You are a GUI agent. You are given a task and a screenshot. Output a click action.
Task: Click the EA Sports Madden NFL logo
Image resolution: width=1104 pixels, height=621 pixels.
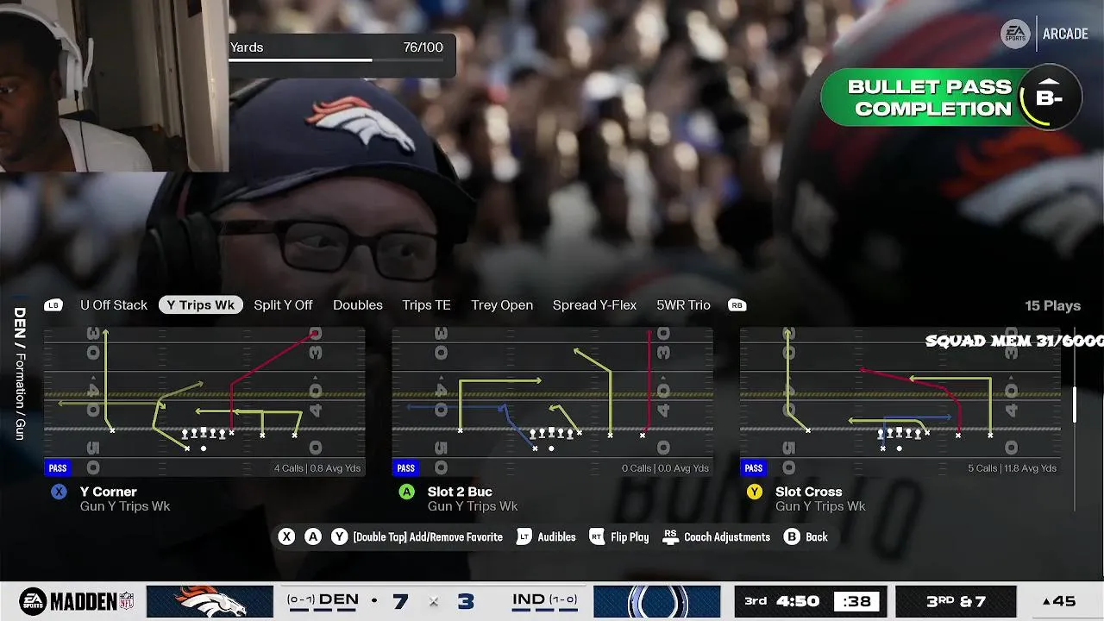tap(77, 601)
